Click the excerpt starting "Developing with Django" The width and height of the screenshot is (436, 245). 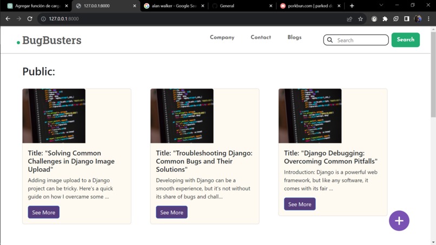pos(203,188)
